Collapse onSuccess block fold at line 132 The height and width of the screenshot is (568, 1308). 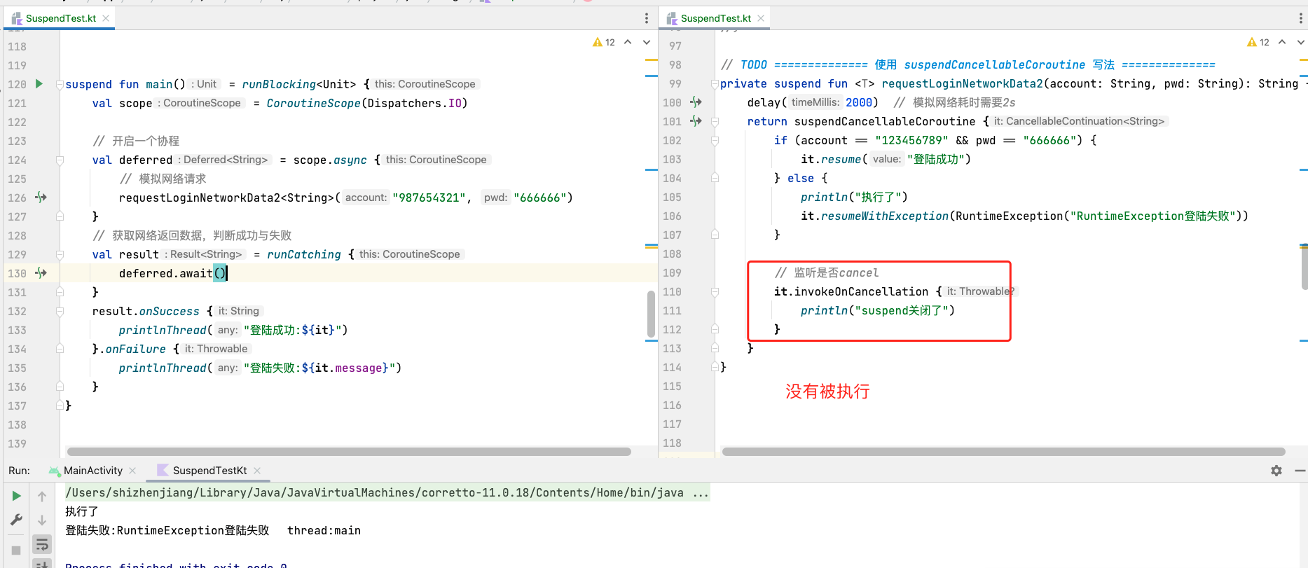pos(60,311)
